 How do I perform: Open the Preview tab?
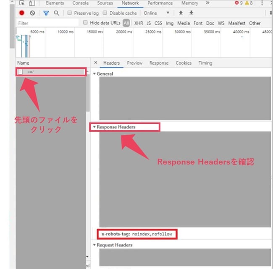pyautogui.click(x=134, y=63)
